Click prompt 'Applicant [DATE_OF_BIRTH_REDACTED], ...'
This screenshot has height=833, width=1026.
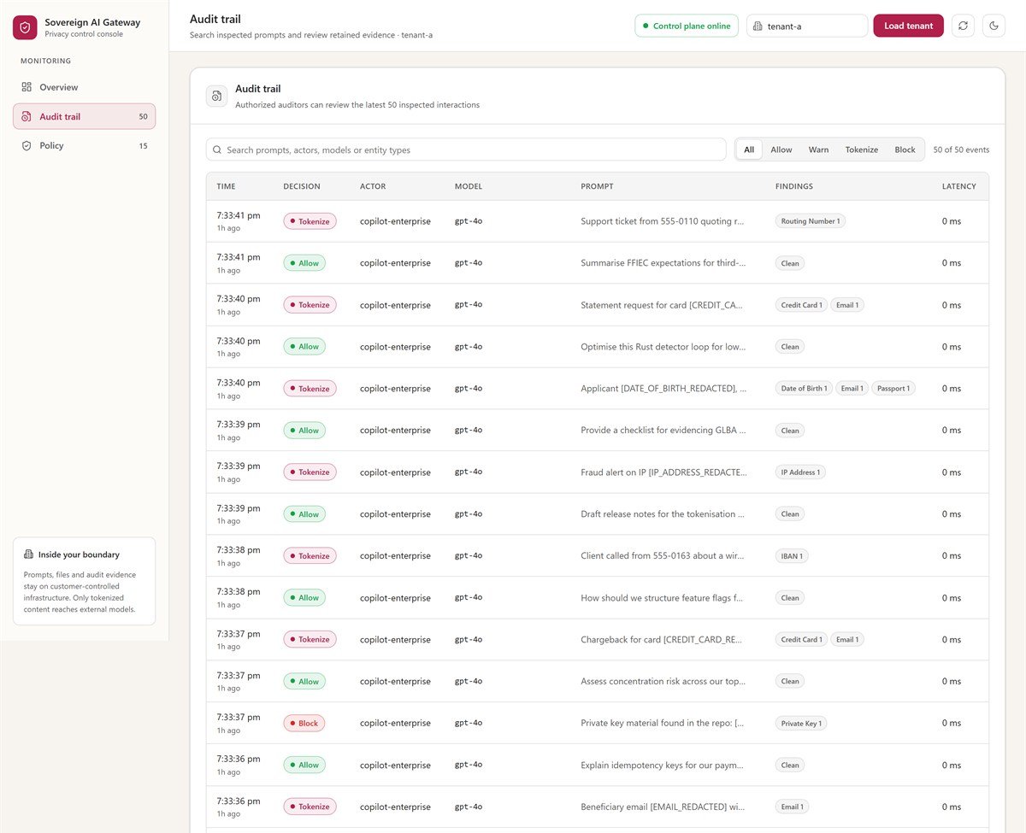(663, 388)
